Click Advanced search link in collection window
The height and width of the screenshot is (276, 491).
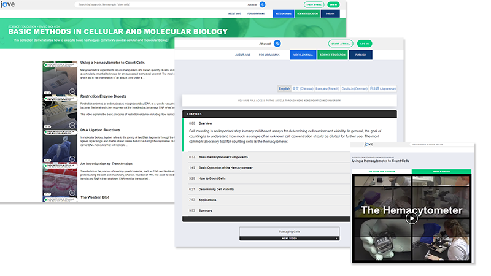click(x=252, y=5)
